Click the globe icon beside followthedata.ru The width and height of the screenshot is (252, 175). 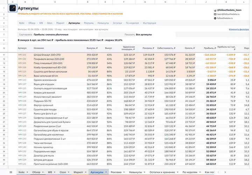pyautogui.click(x=215, y=18)
